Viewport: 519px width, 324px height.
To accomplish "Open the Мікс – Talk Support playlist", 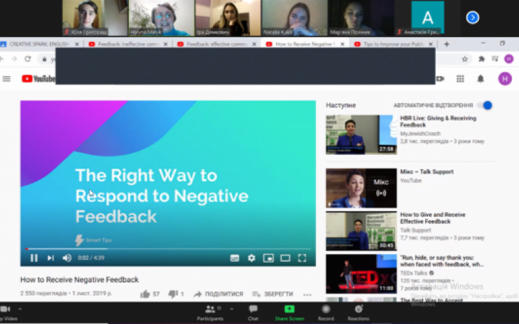I will click(427, 172).
